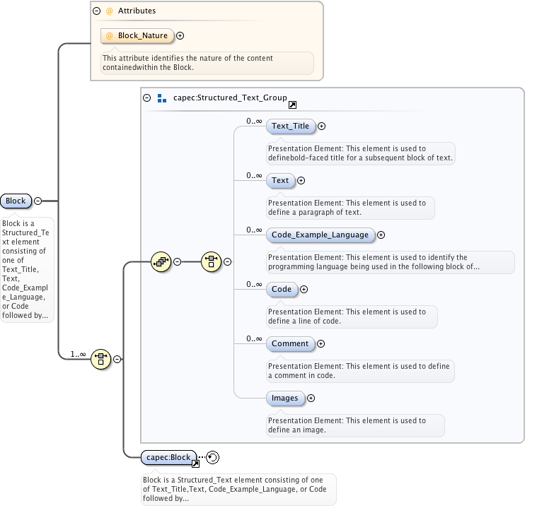Click the reference arrow icon on capec:Block
537x508 pixels.
195,464
